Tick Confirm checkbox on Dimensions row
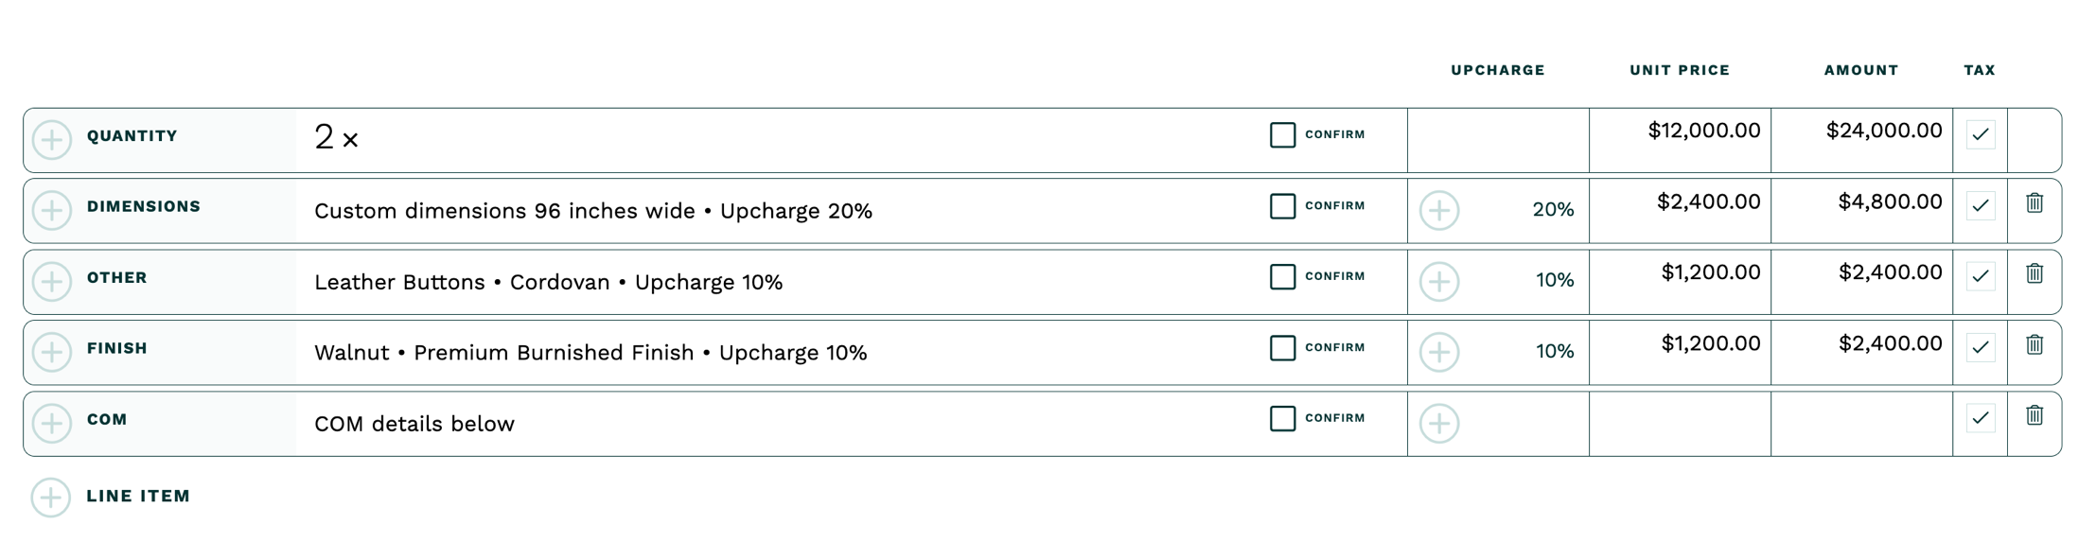2079x560 pixels. 1282,206
